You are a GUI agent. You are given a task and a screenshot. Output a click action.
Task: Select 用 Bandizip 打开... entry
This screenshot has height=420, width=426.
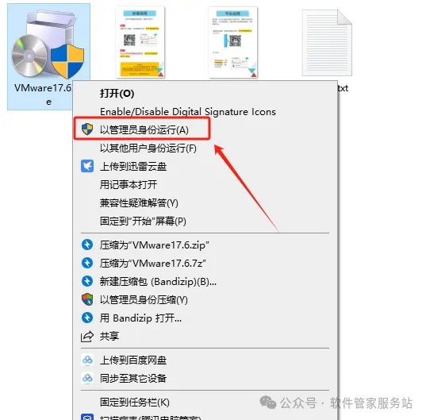click(x=140, y=318)
